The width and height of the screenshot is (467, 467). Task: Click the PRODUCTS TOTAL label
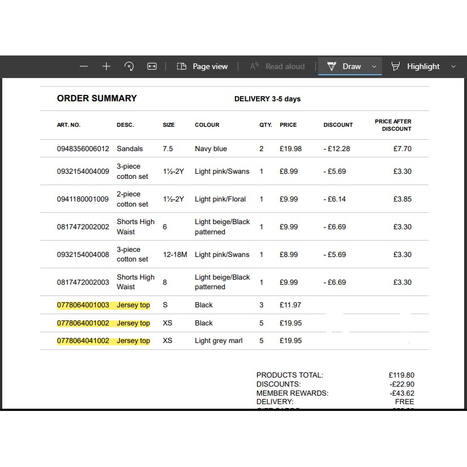[x=289, y=375]
